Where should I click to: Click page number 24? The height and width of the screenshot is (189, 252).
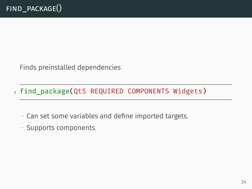tap(243, 182)
